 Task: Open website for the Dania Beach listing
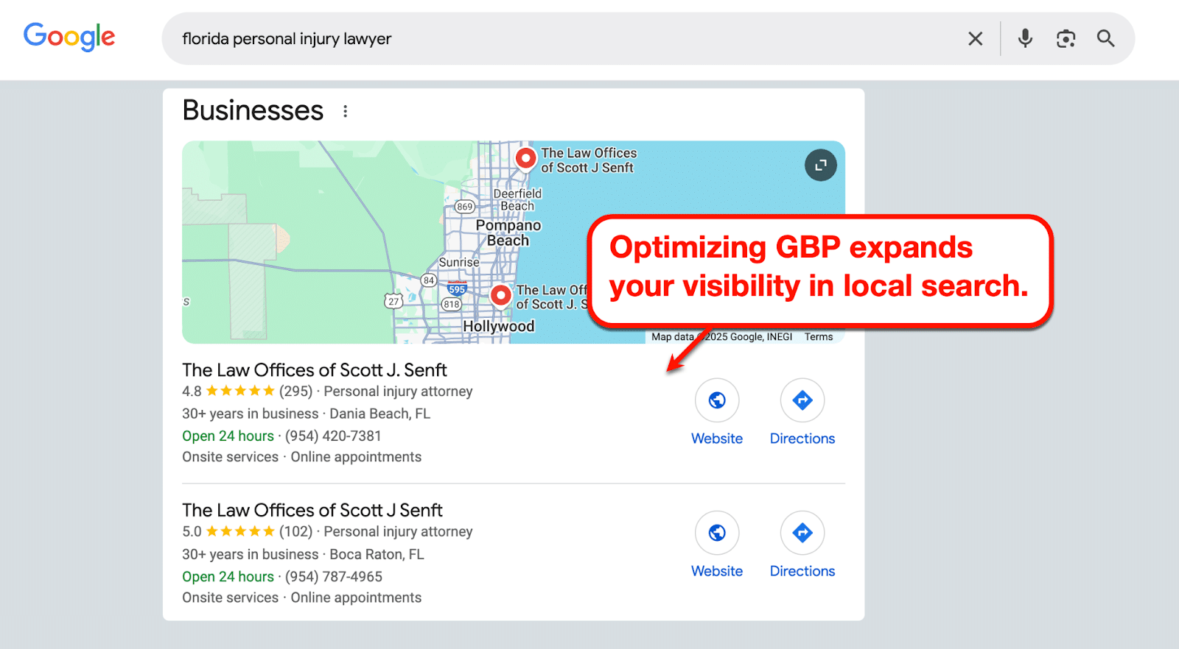(717, 400)
